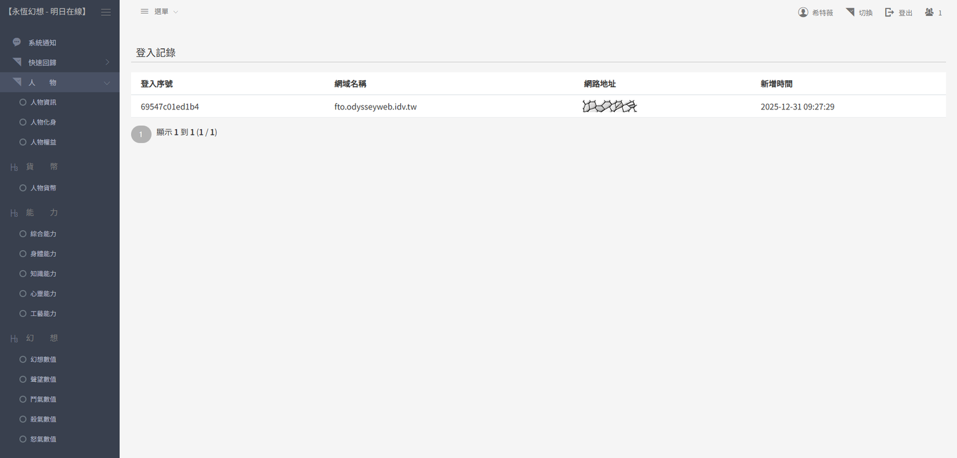Viewport: 957px width, 458px height.
Task: Select the 人物資訊 radio item
Action: (23, 102)
